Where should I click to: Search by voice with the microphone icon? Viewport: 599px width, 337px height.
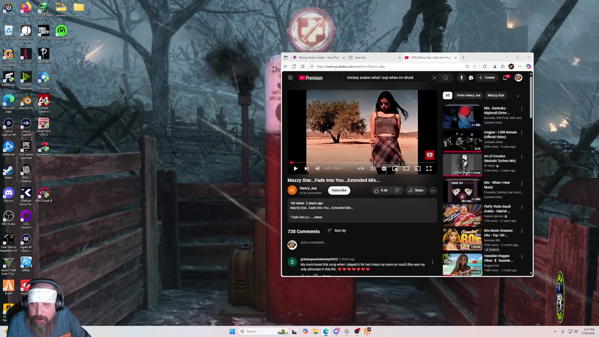click(x=461, y=78)
